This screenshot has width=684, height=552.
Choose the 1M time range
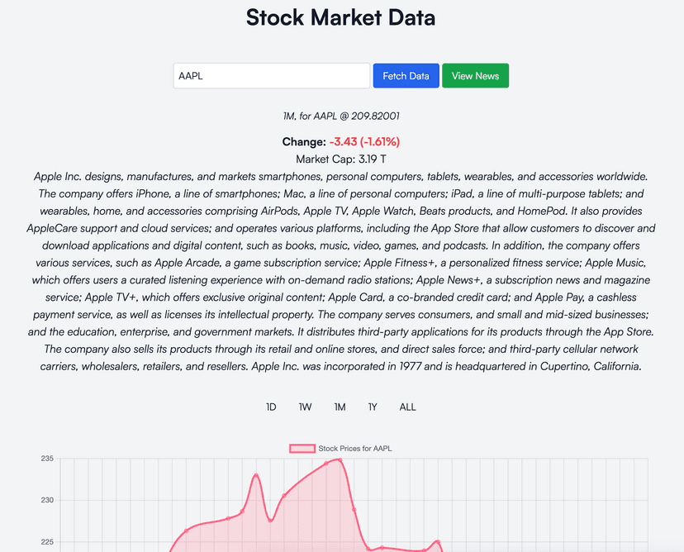(340, 407)
